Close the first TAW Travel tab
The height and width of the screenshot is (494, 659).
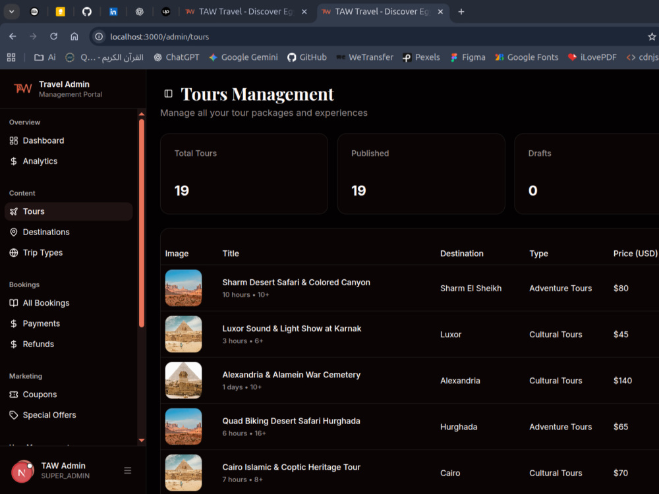point(304,12)
